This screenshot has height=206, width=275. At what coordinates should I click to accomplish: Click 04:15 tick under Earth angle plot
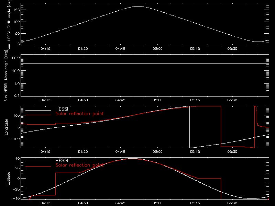coord(45,48)
